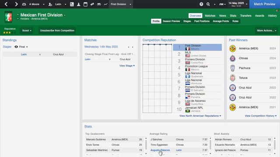Click Pachuca 2023 club badge
The height and width of the screenshot is (157, 280).
(233, 68)
